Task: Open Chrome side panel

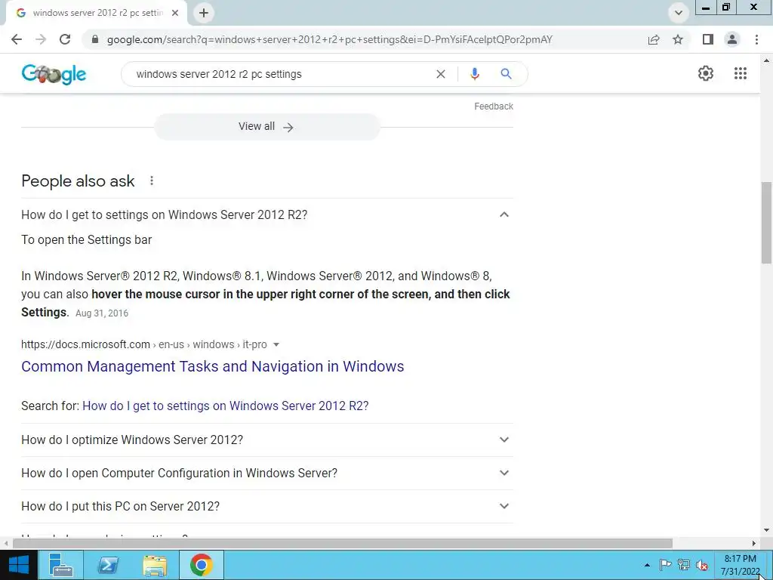Action: pyautogui.click(x=708, y=39)
